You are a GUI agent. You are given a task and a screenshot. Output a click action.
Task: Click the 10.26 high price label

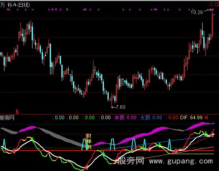click(197, 12)
